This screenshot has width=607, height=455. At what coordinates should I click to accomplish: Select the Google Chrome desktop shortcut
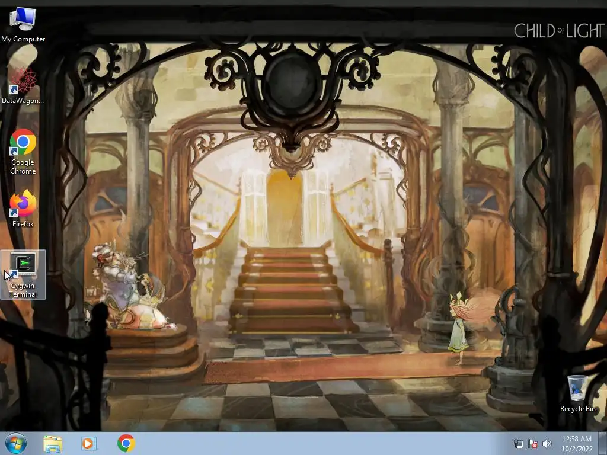[x=23, y=152]
